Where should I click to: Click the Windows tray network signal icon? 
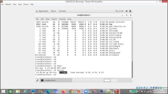148,91
